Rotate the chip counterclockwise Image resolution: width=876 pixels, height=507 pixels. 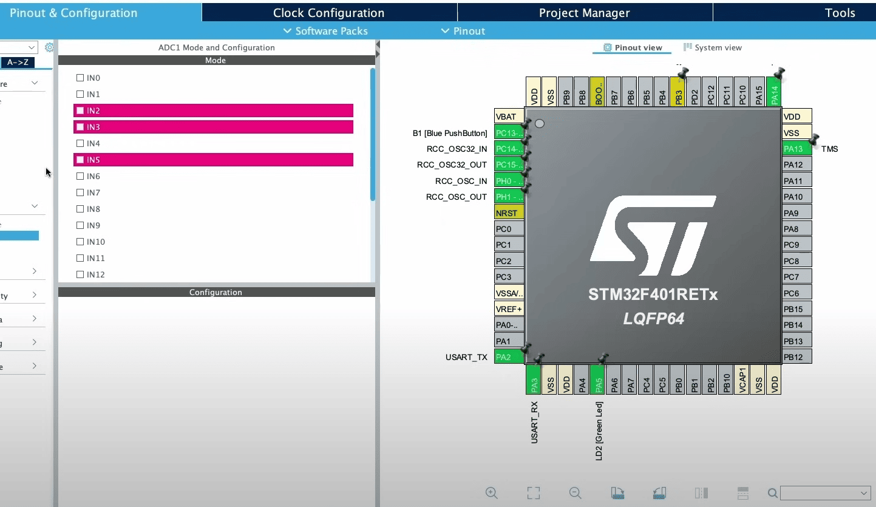tap(659, 493)
